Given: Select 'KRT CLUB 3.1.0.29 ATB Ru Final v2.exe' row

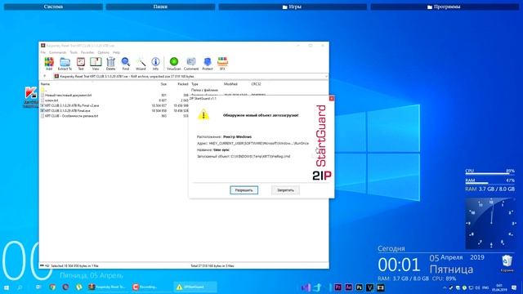Looking at the screenshot, I should [114, 105].
